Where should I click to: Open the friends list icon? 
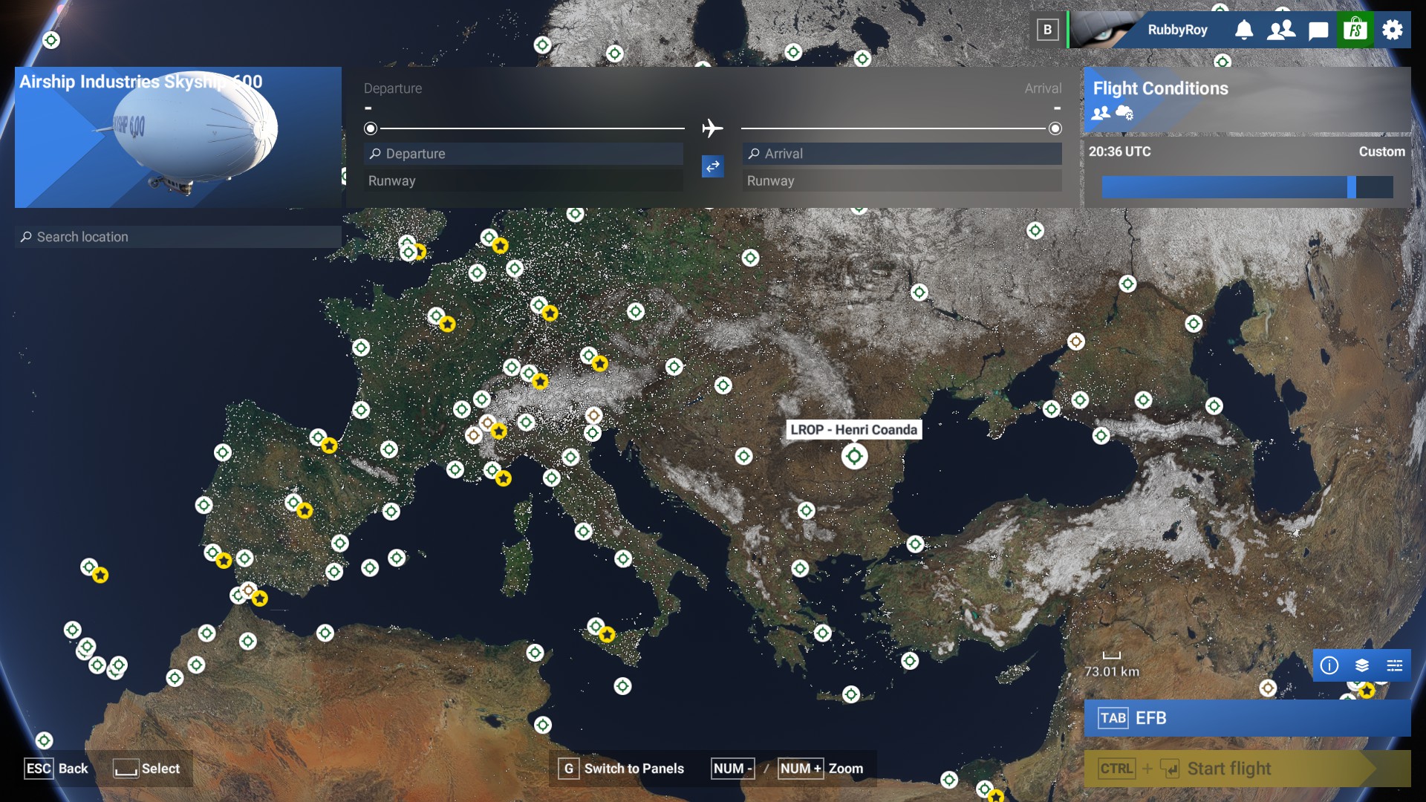(1281, 30)
